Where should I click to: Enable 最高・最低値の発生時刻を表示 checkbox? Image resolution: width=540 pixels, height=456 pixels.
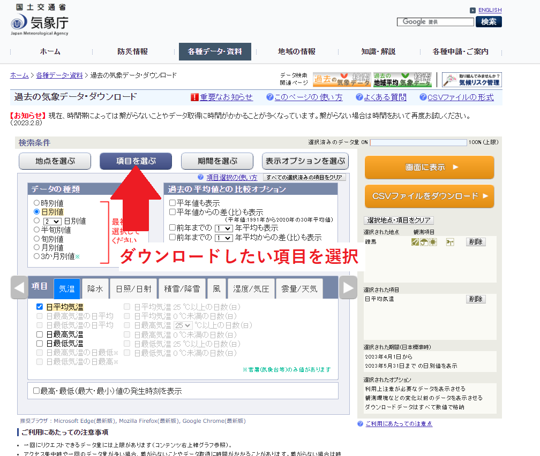[36, 391]
